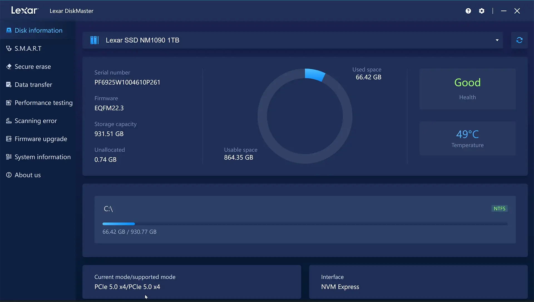Click the Firmware label
This screenshot has height=302, width=534.
106,98
